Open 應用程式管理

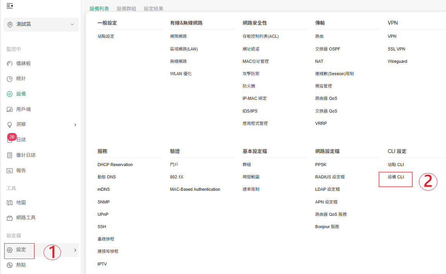[255, 123]
